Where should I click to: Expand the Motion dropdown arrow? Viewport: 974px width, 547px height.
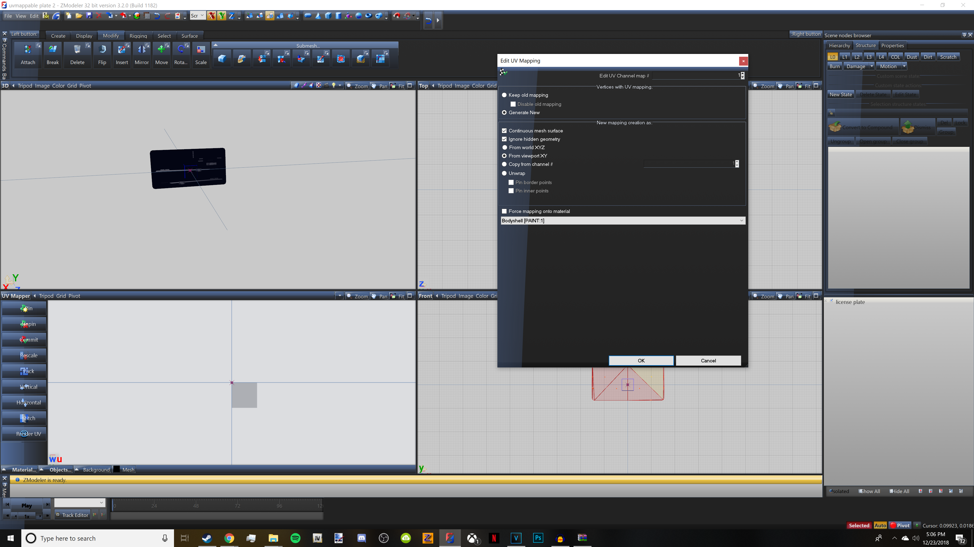904,66
